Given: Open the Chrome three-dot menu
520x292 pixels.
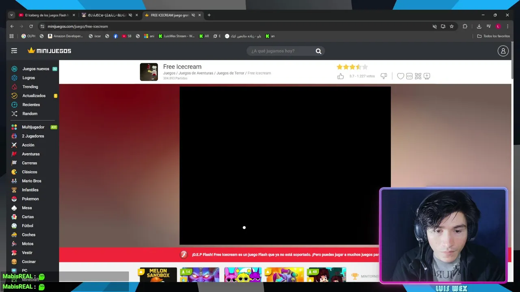Looking at the screenshot, I should (x=507, y=26).
